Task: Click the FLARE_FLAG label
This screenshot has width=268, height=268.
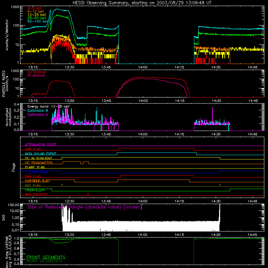Action: pos(35,167)
